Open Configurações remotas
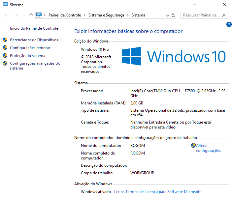232x198 pixels. tap(30, 48)
